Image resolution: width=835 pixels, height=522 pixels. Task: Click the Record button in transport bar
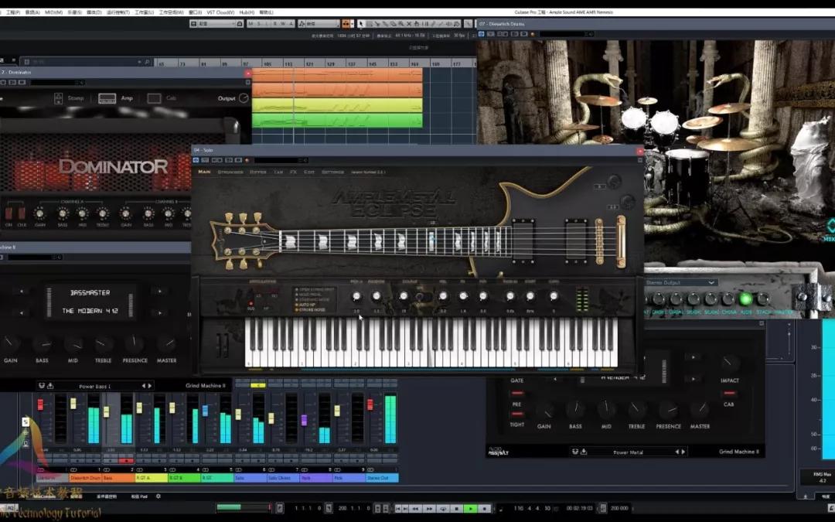pyautogui.click(x=484, y=509)
